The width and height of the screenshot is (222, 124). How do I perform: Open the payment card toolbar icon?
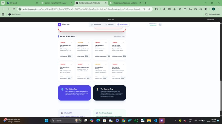[185, 9]
